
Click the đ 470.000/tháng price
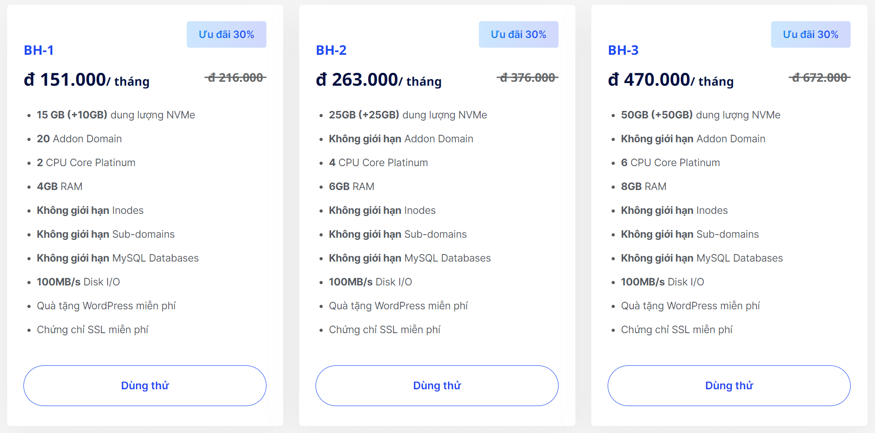coord(671,80)
